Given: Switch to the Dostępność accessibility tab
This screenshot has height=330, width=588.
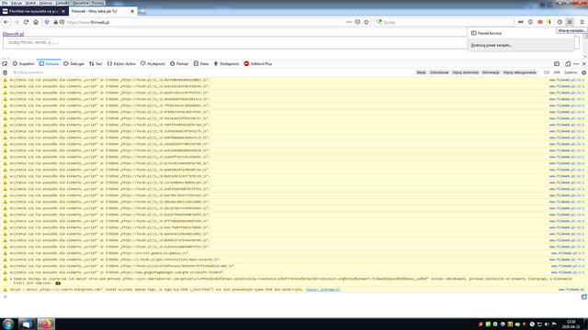Looking at the screenshot, I should [226, 64].
